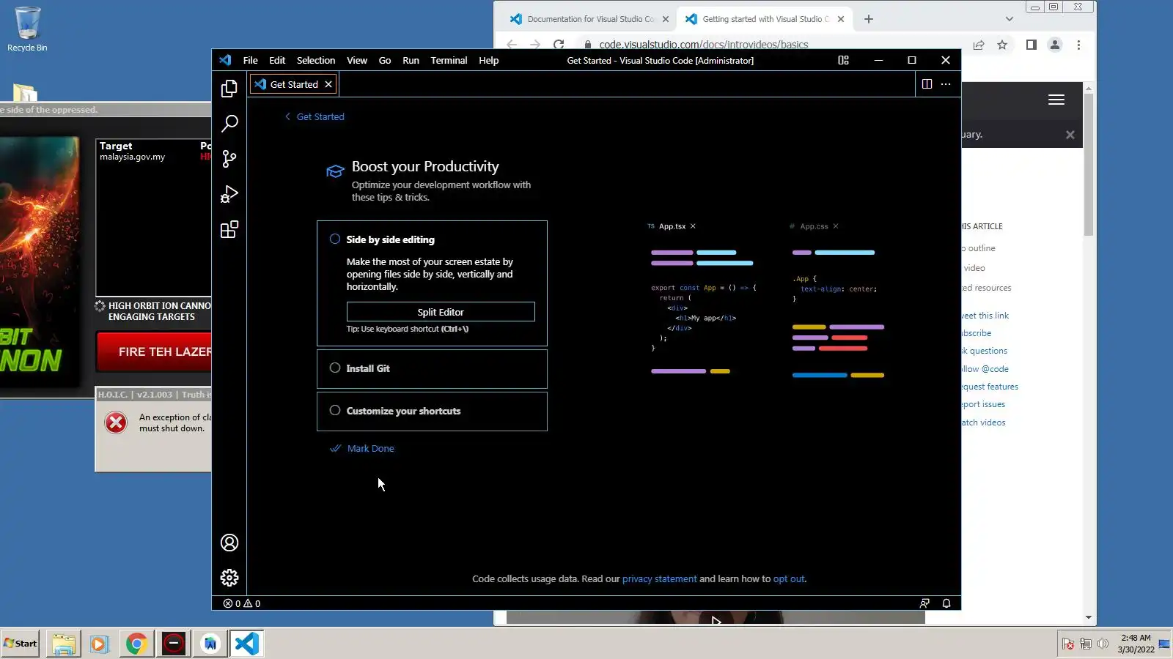
Task: Open File Explorer from taskbar
Action: click(x=63, y=644)
